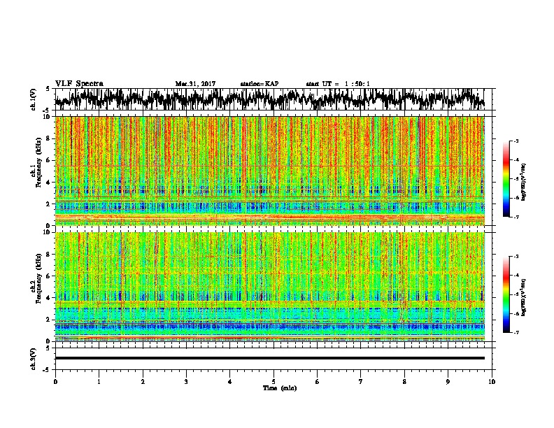This screenshot has width=554, height=428.
Task: Click the "VLF Spectra" plot title
Action: tap(79, 84)
